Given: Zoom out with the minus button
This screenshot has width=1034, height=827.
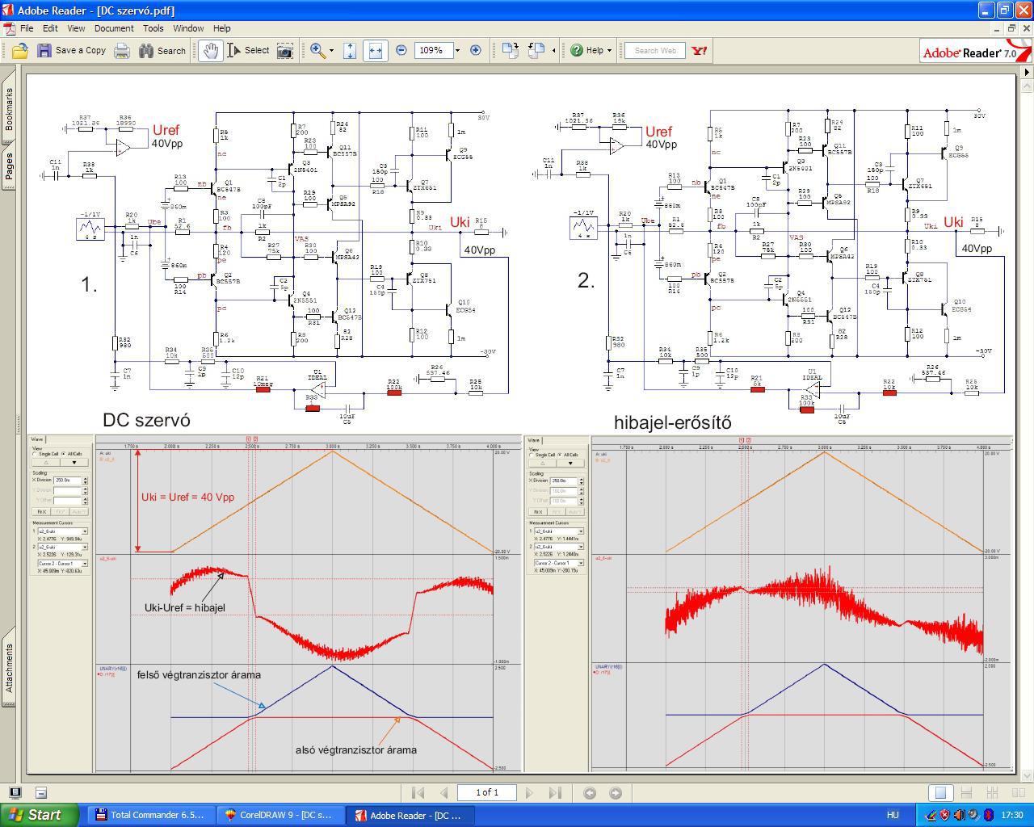Looking at the screenshot, I should point(401,50).
